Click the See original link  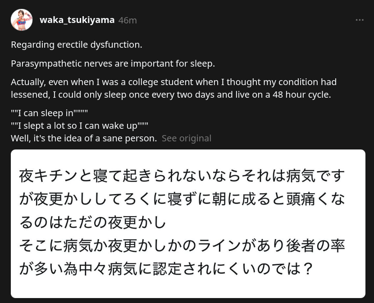pyautogui.click(x=186, y=138)
